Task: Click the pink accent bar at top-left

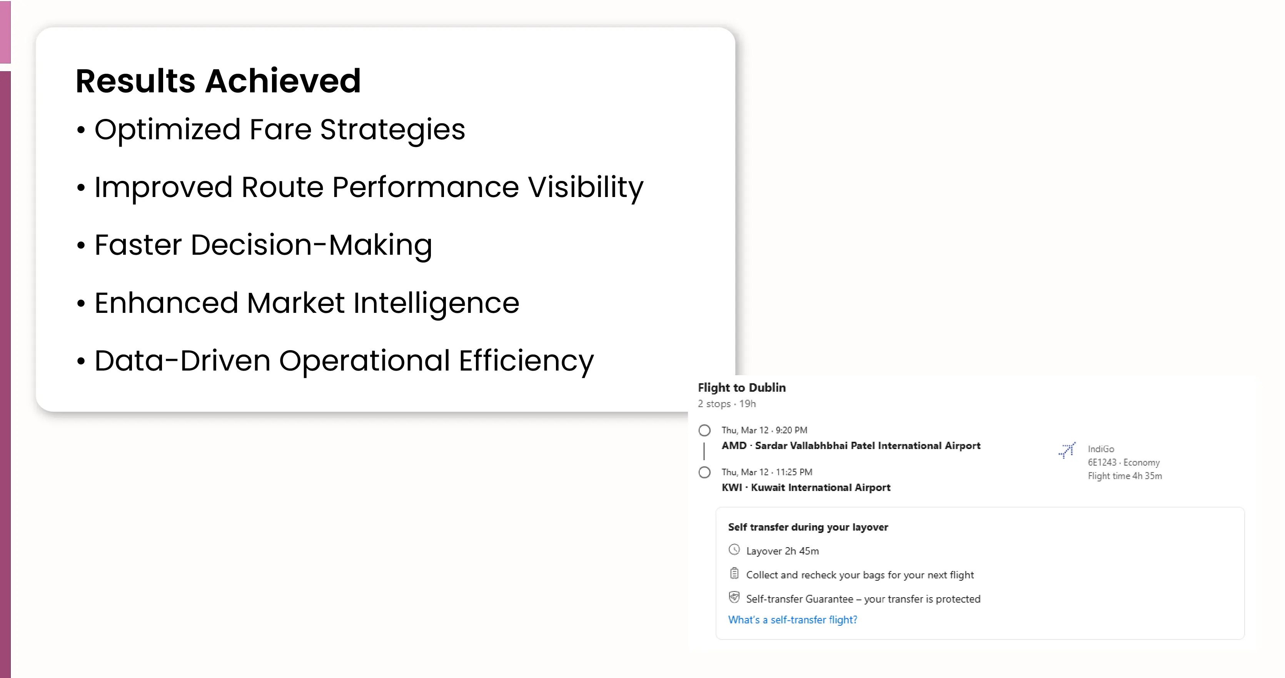Action: pyautogui.click(x=5, y=32)
